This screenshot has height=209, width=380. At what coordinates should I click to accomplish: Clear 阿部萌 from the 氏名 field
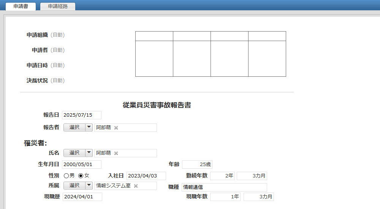pos(116,153)
